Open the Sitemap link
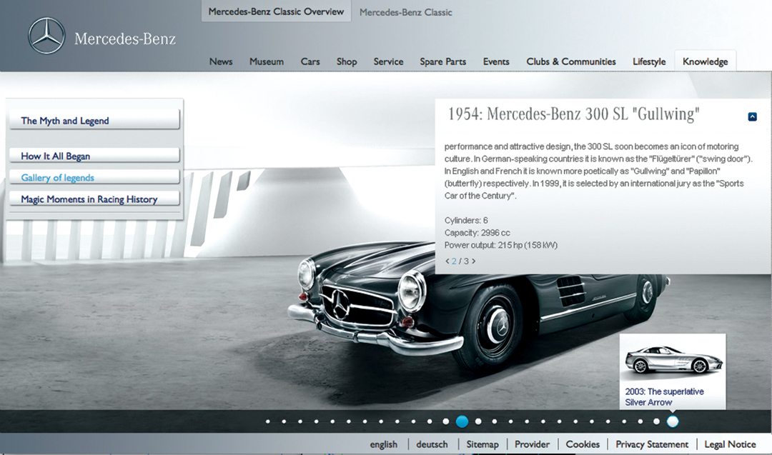 click(482, 444)
